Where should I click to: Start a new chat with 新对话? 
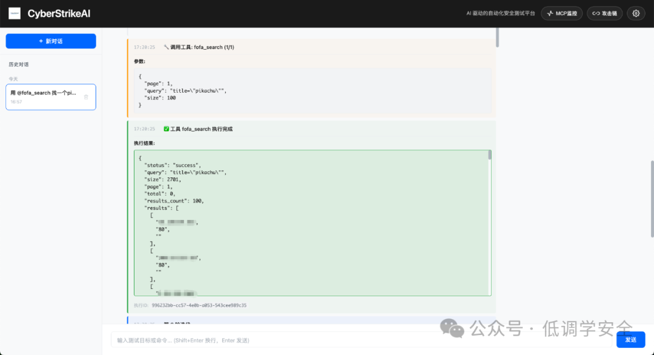[51, 41]
